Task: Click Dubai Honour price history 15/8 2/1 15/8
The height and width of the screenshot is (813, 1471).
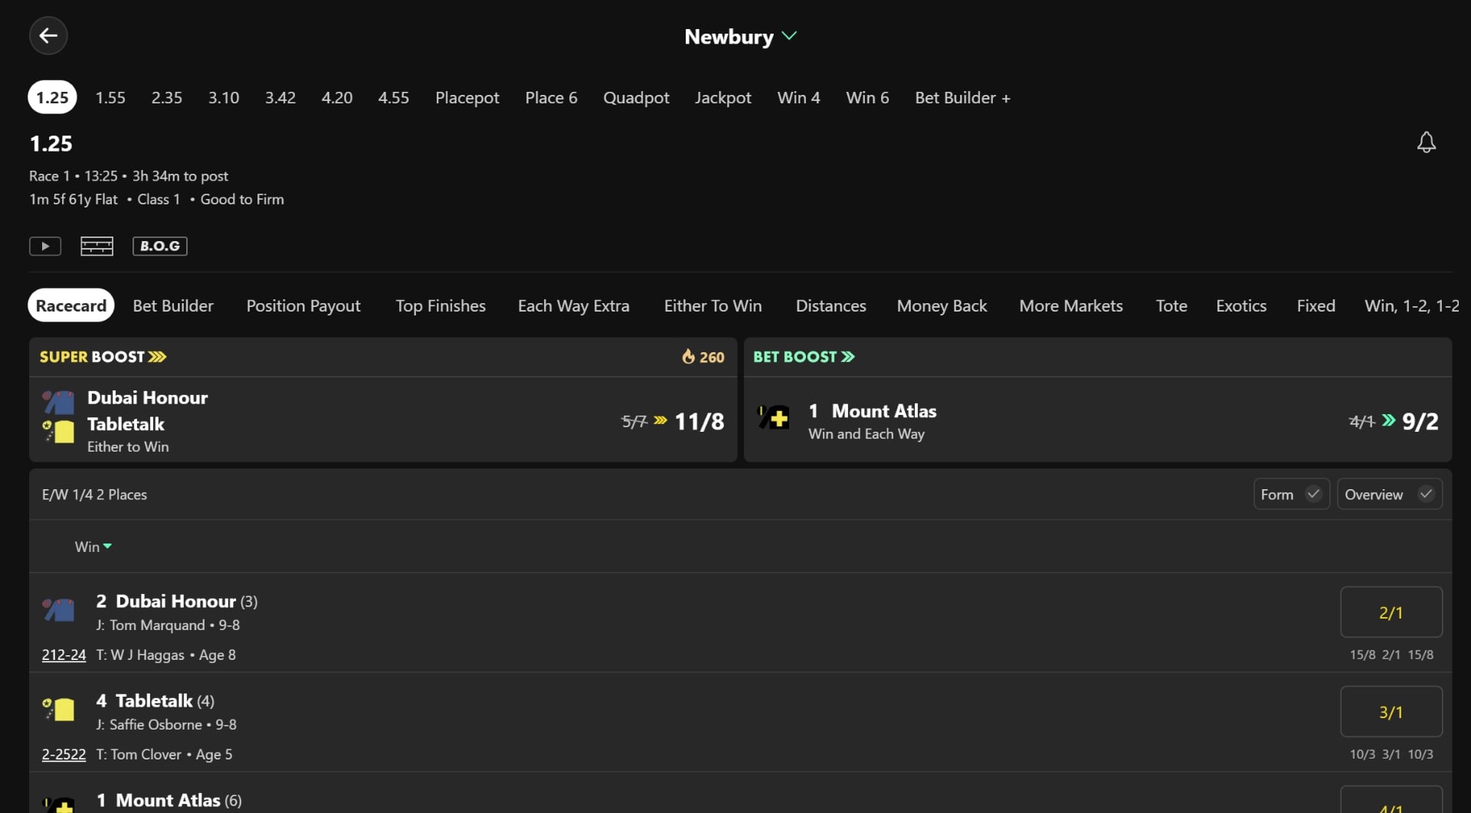Action: 1391,655
